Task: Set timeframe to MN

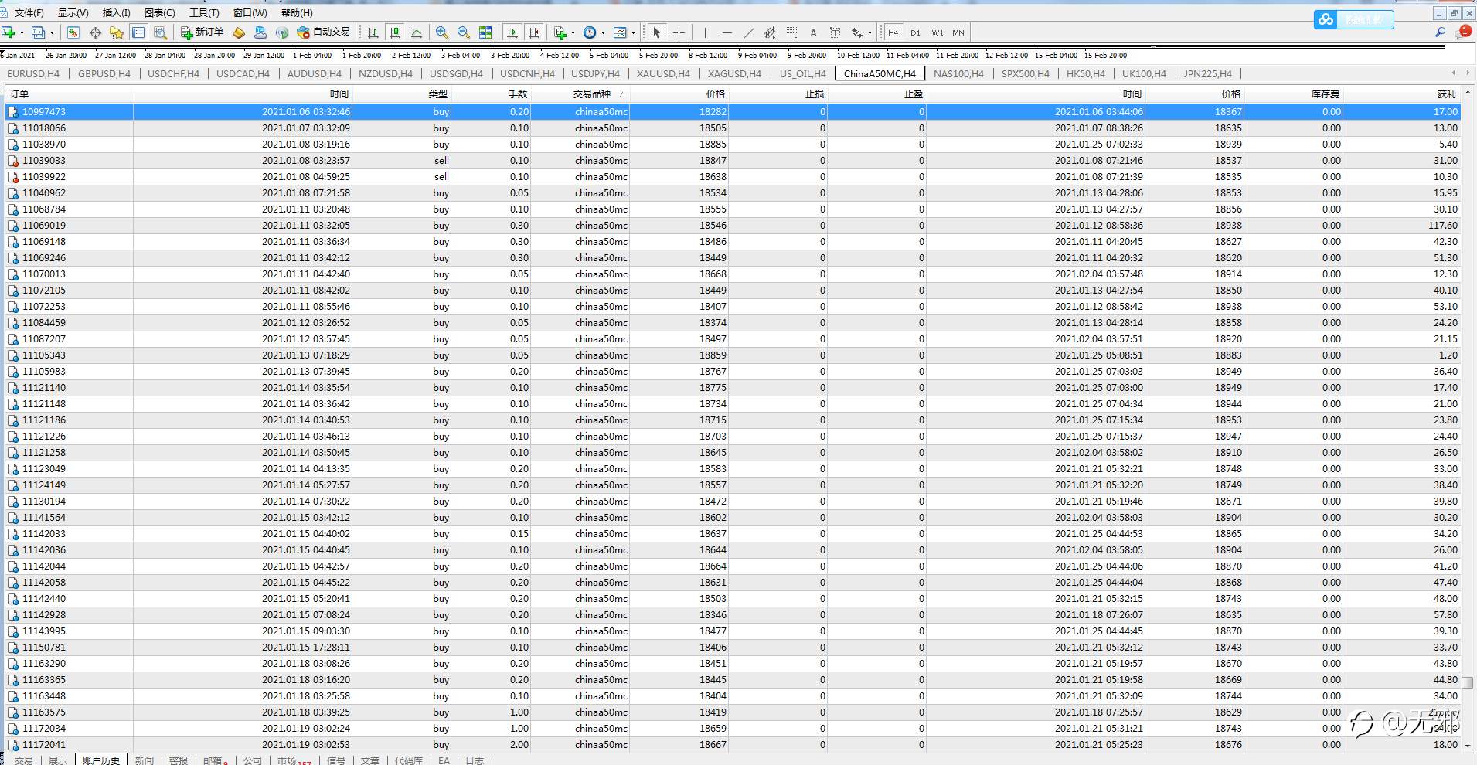Action: 958,32
